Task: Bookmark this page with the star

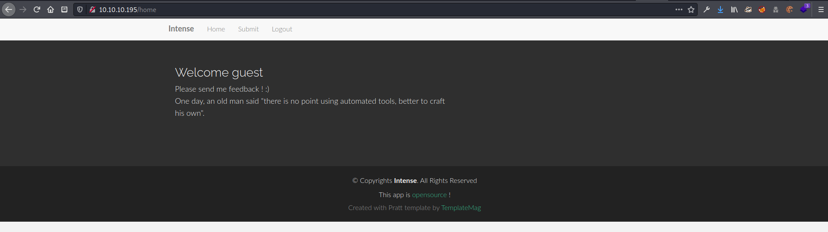Action: [691, 9]
